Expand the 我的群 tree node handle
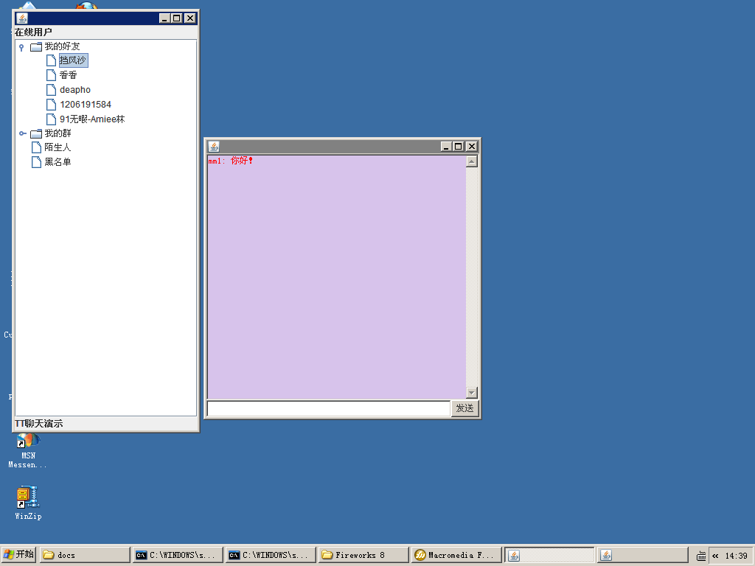 tap(22, 133)
